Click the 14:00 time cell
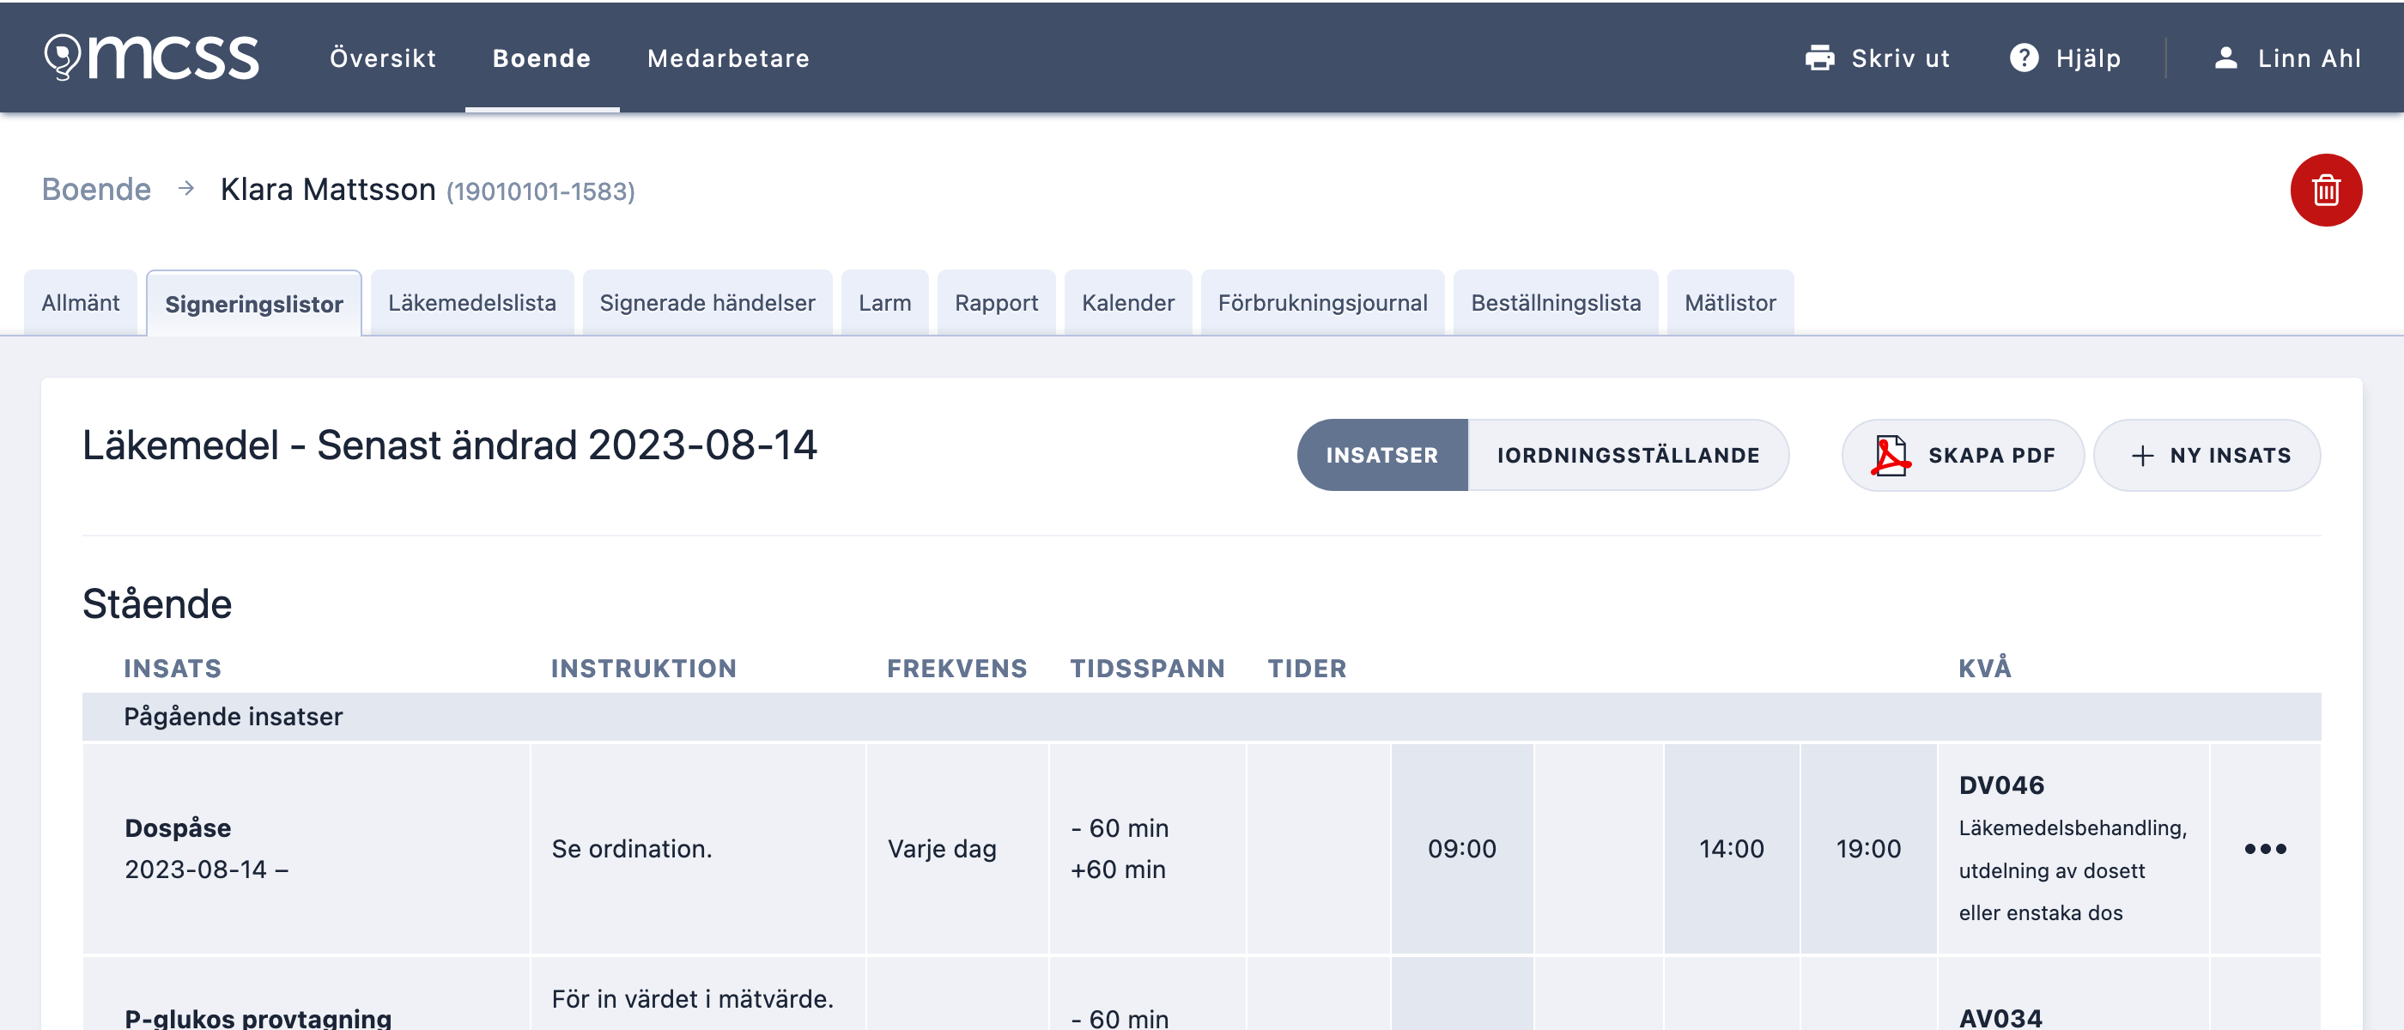This screenshot has height=1030, width=2404. (x=1731, y=848)
